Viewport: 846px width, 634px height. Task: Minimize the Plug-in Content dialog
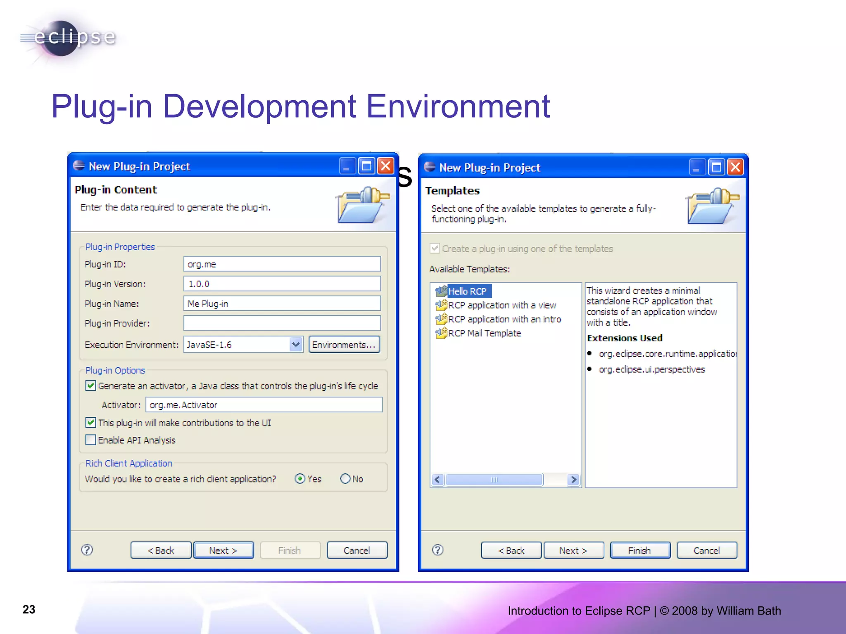pos(347,166)
